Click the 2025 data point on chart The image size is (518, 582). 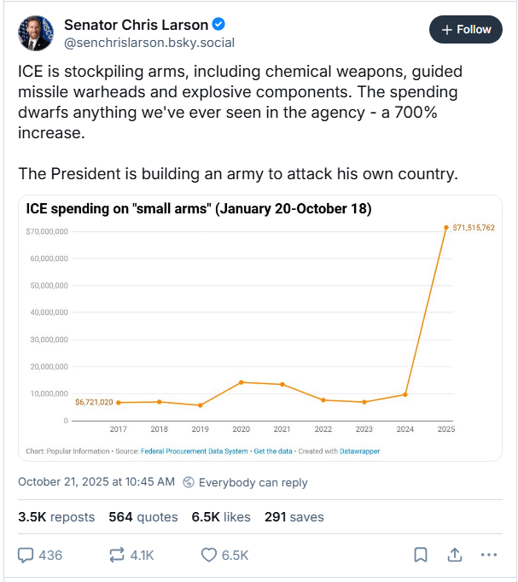[445, 228]
